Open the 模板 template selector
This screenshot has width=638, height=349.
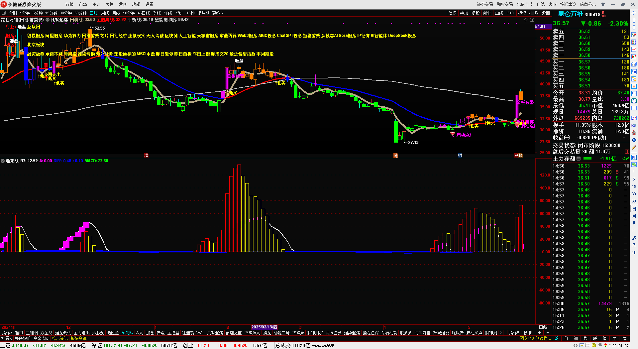point(528,333)
